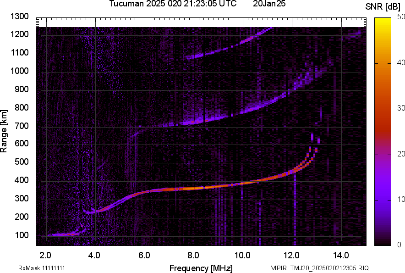405x273 pixels.
Task: Click the frequency tick label '12.0'
Action: 291,256
